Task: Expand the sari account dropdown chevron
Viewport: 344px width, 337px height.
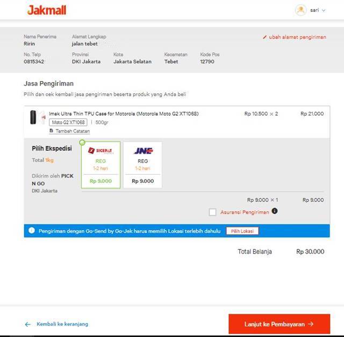Action: [324, 10]
